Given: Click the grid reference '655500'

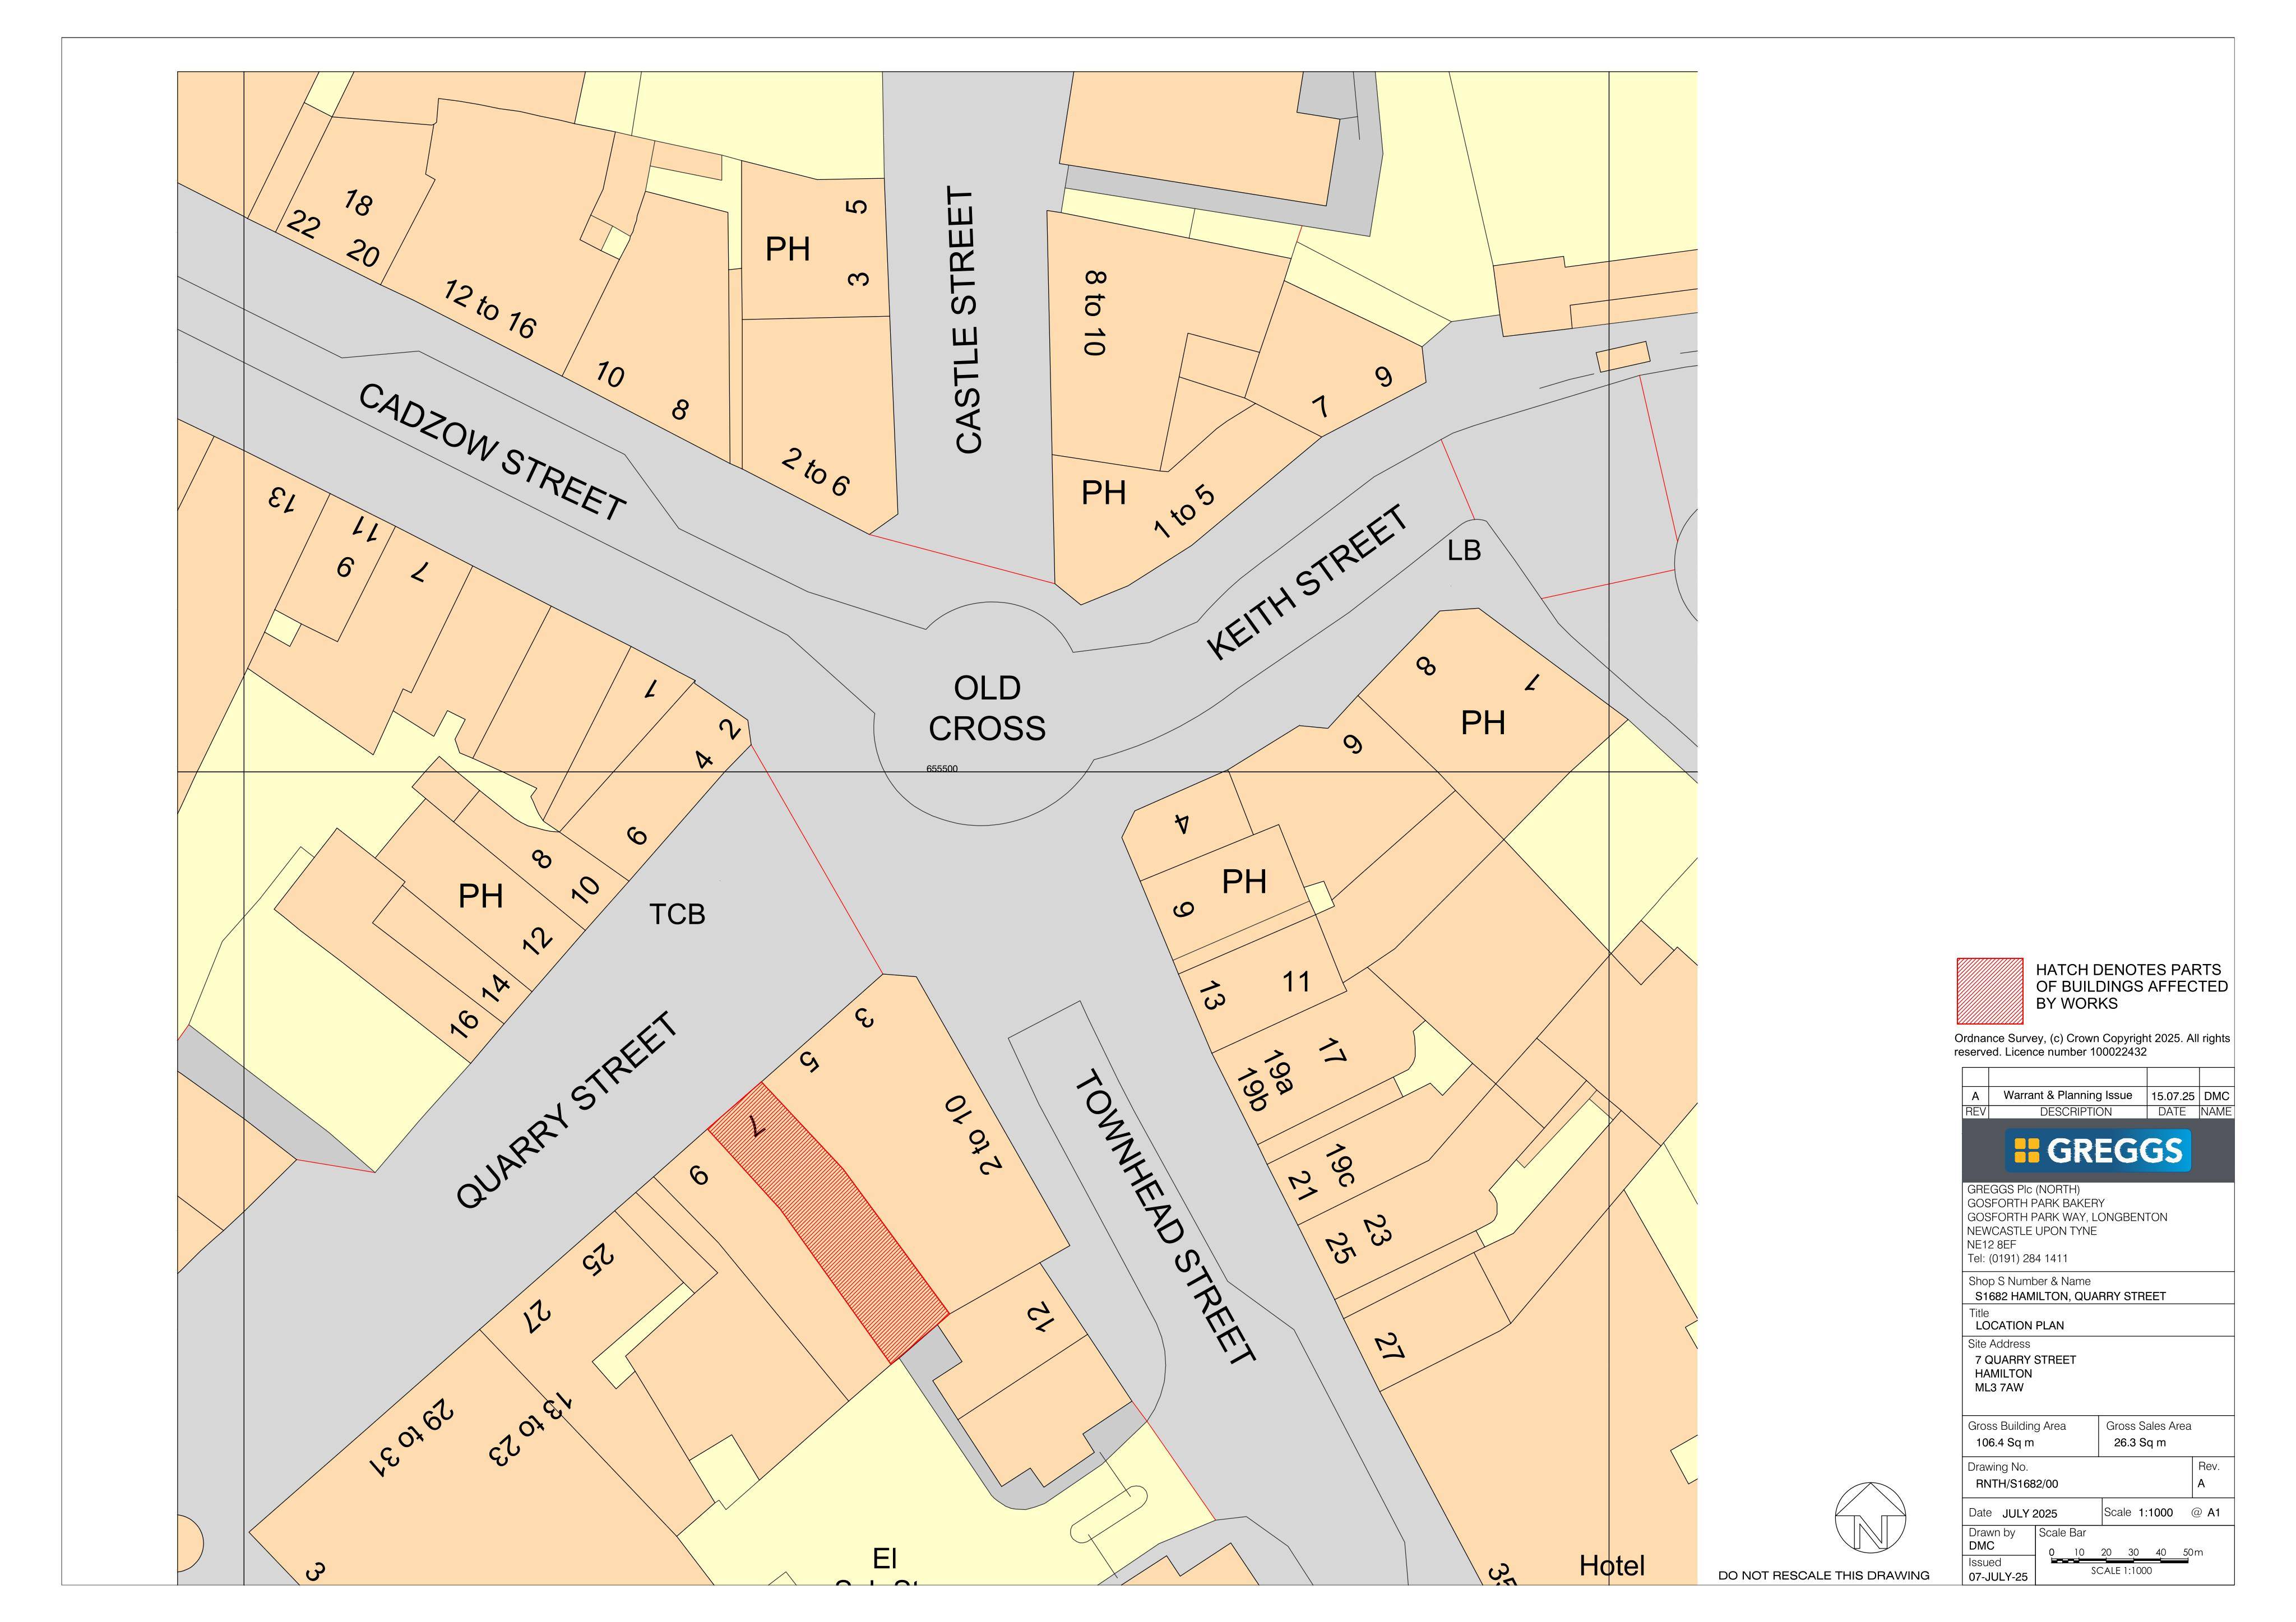Looking at the screenshot, I should click(x=942, y=769).
